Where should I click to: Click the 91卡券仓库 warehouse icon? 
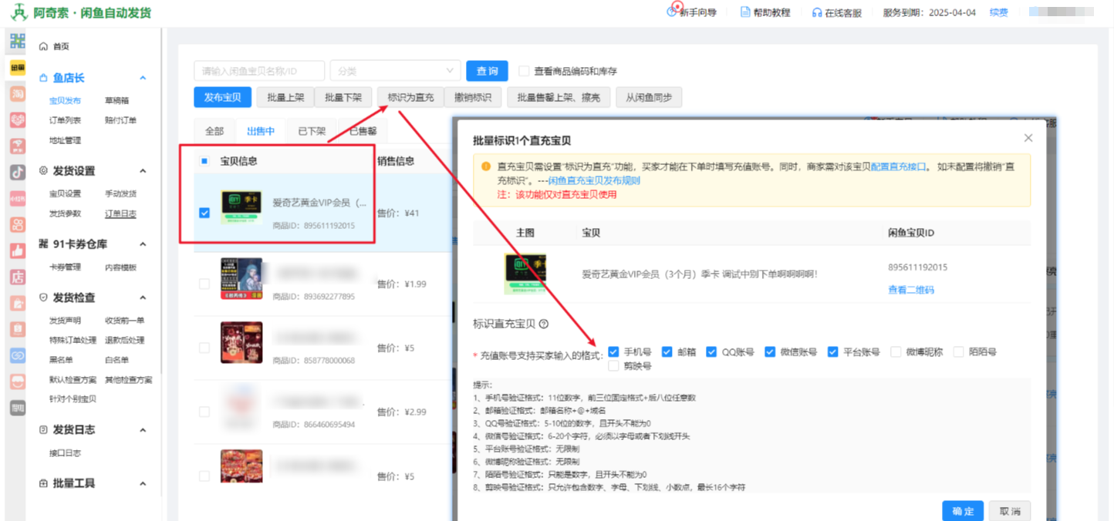pyautogui.click(x=43, y=244)
